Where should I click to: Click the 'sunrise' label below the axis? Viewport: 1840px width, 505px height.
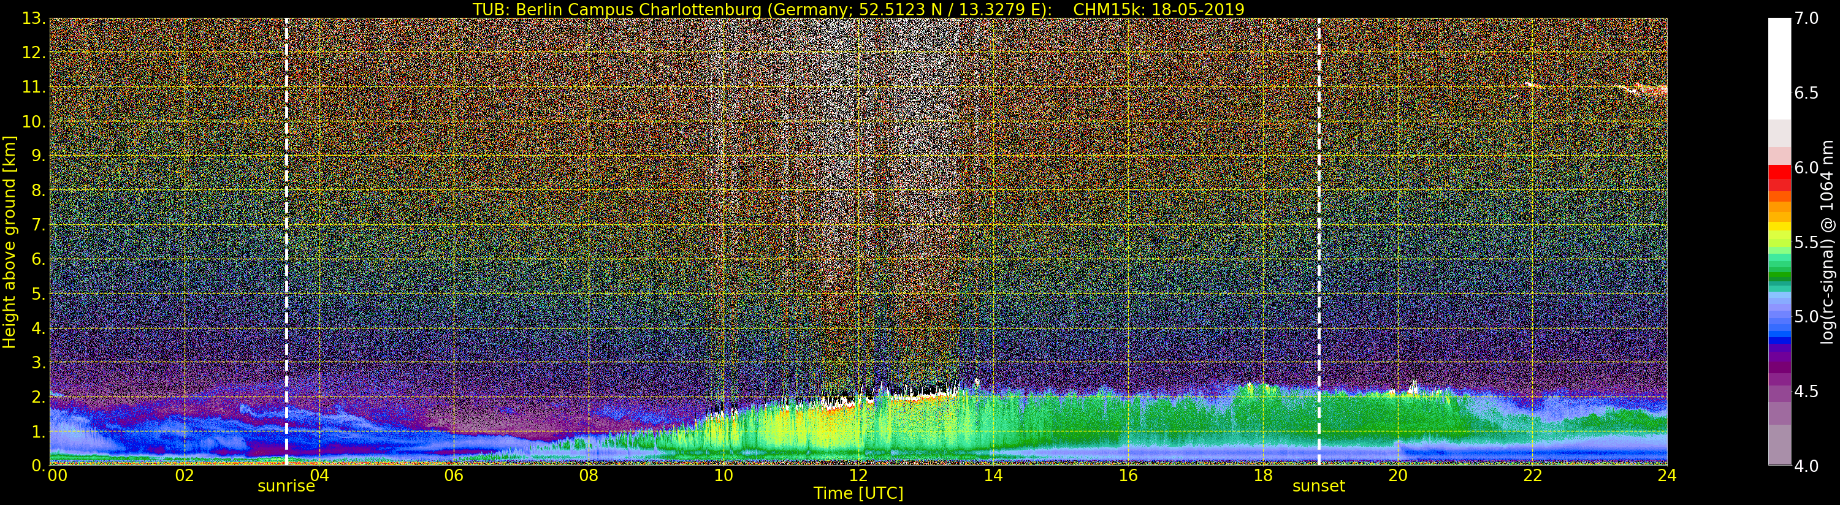(286, 487)
